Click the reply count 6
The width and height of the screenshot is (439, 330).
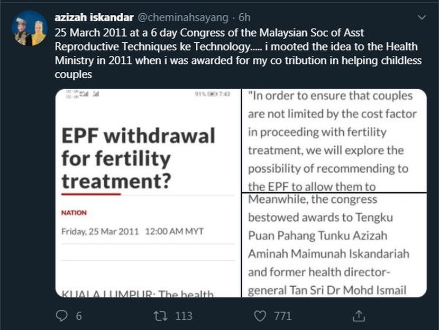pyautogui.click(x=79, y=316)
